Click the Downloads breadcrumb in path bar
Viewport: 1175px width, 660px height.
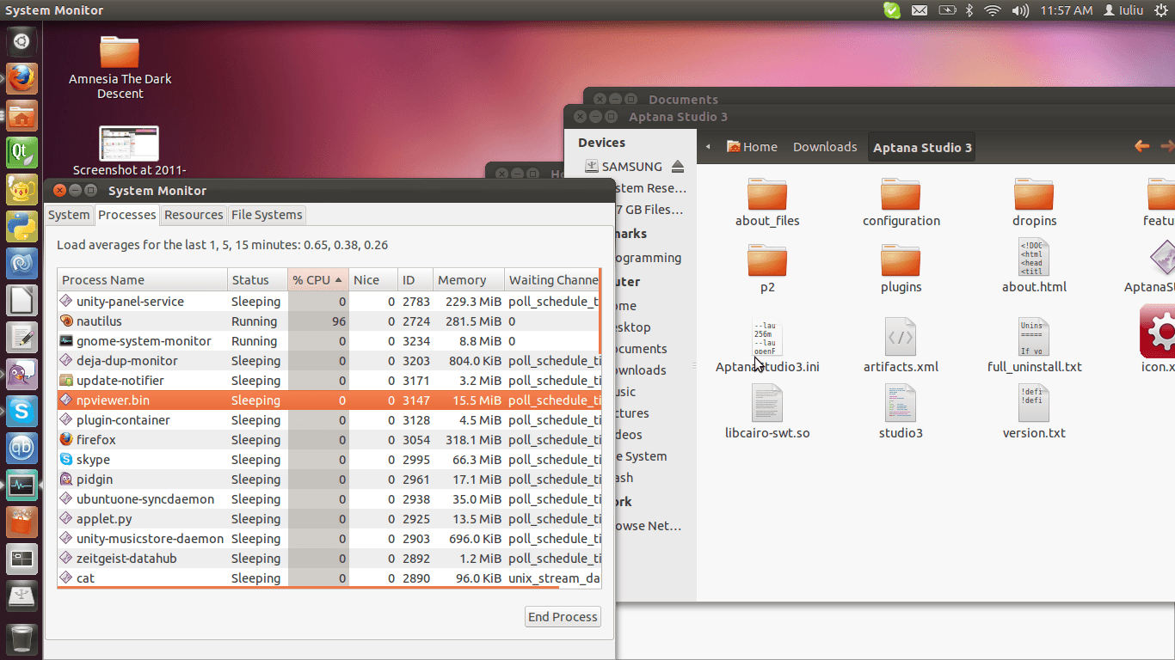tap(824, 147)
